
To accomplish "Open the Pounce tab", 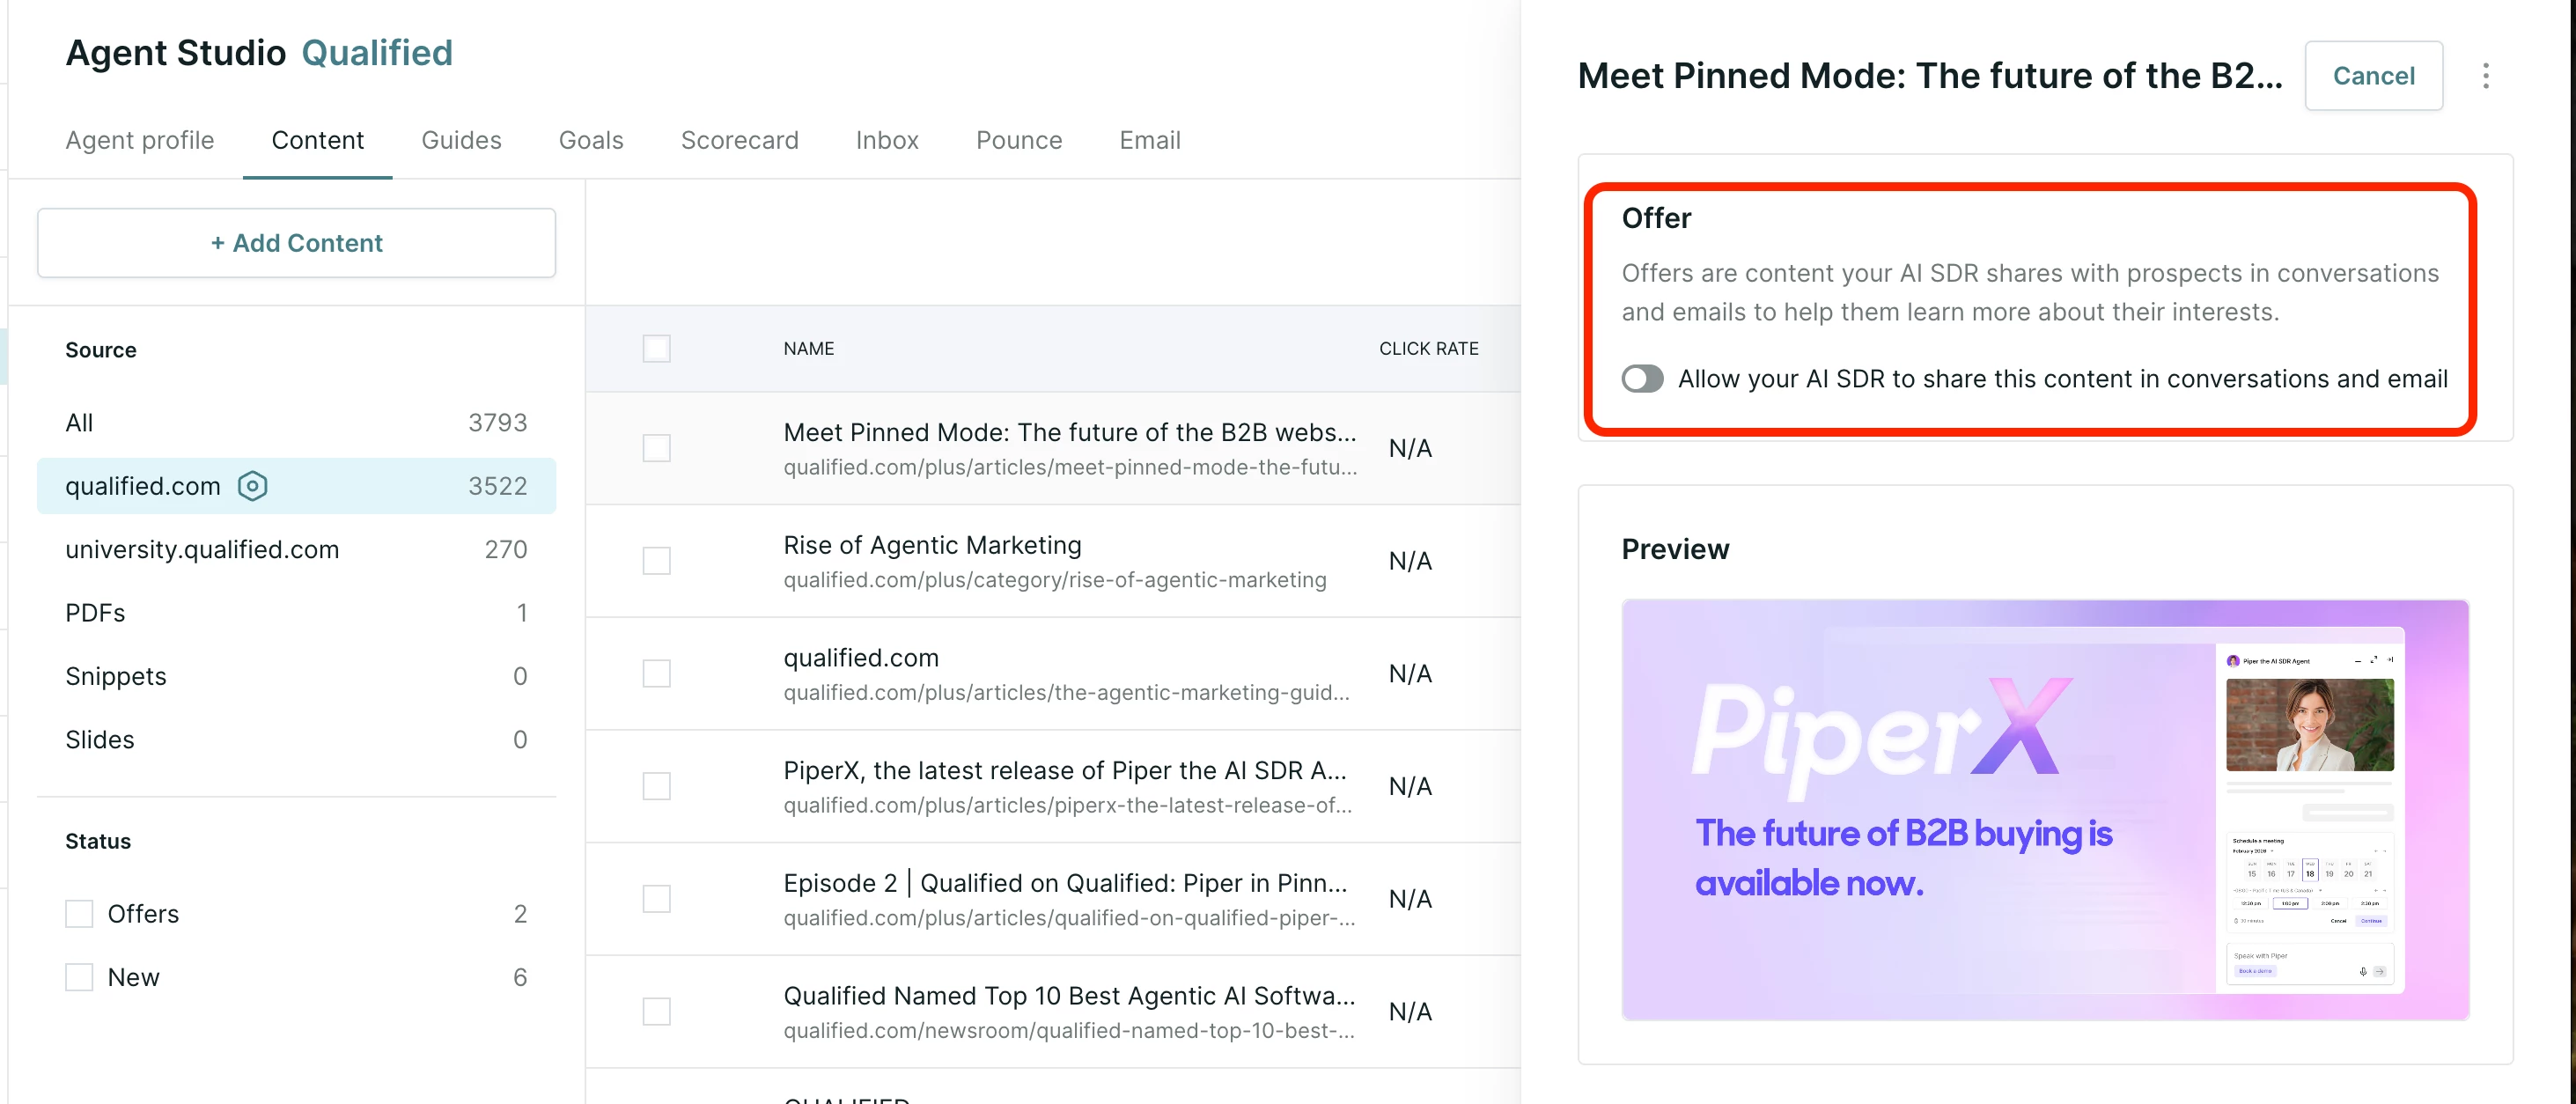I will [1018, 140].
